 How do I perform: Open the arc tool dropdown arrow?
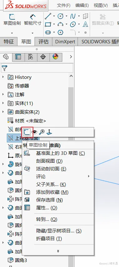[x=66, y=24]
